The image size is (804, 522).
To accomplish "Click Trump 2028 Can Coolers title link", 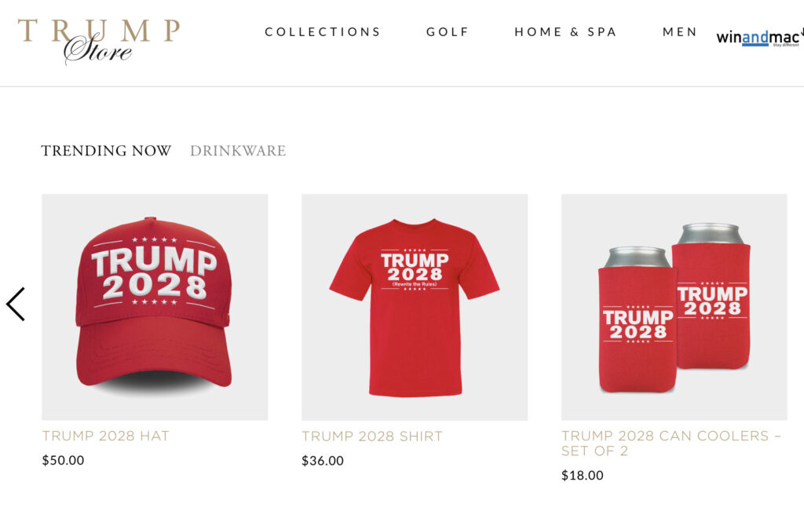I will pyautogui.click(x=671, y=443).
